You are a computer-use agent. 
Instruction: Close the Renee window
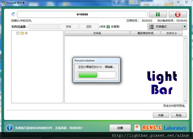click(187, 2)
